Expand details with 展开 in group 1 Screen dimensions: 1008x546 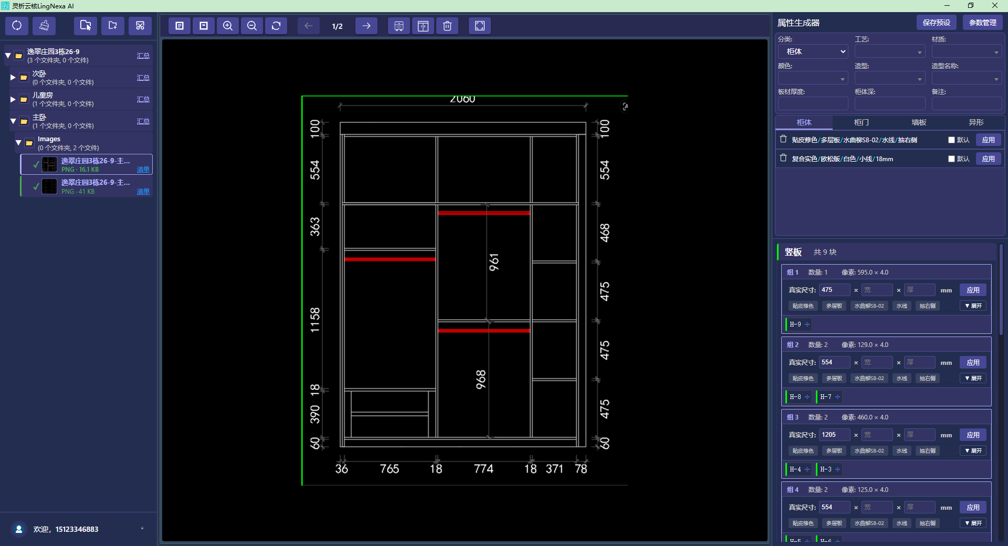click(x=973, y=306)
